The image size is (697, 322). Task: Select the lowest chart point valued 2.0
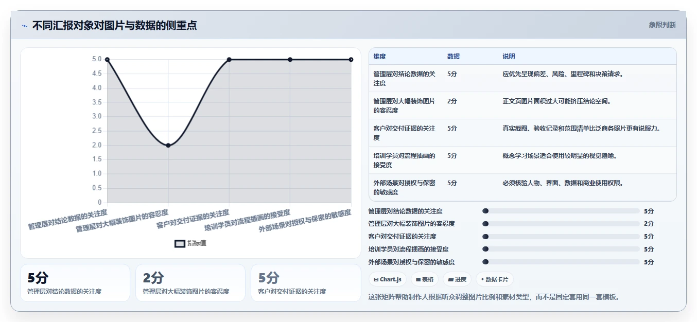(x=168, y=146)
